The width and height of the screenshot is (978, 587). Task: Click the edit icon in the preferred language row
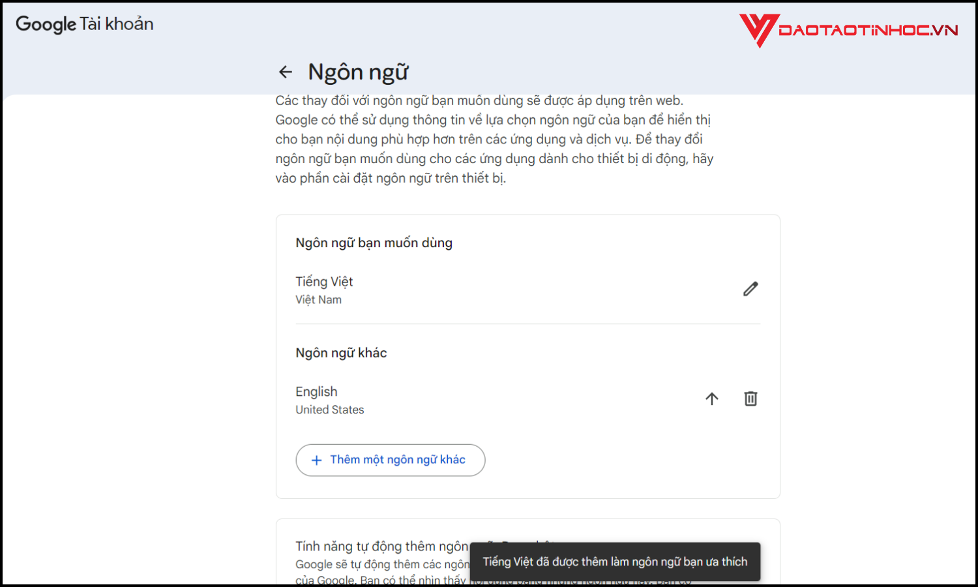[750, 288]
